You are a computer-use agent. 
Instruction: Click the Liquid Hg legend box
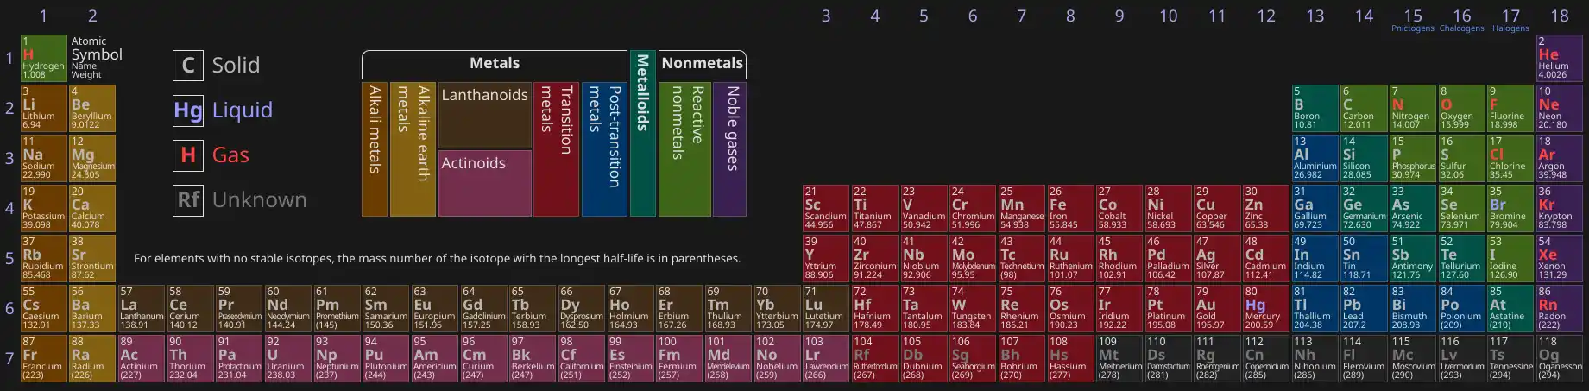tap(188, 110)
